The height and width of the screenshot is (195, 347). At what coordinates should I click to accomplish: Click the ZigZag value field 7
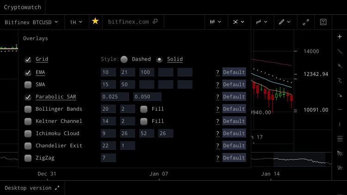pyautogui.click(x=108, y=158)
